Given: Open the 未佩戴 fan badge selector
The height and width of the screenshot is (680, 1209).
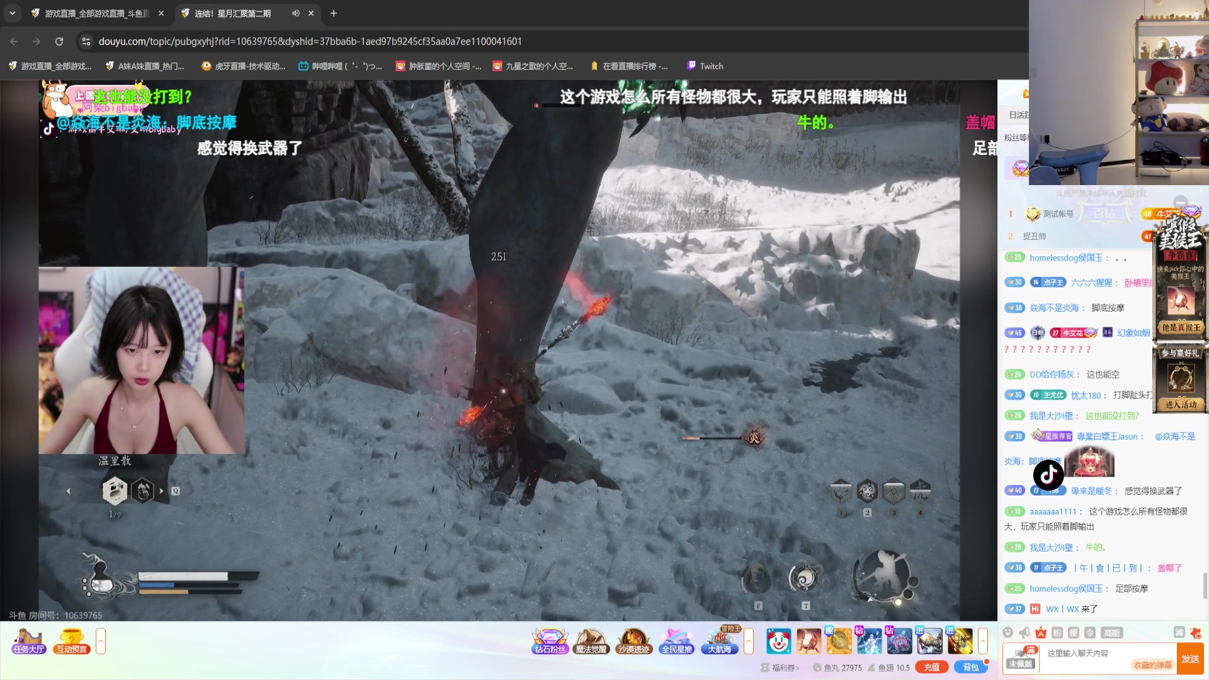Looking at the screenshot, I should pos(1021,659).
